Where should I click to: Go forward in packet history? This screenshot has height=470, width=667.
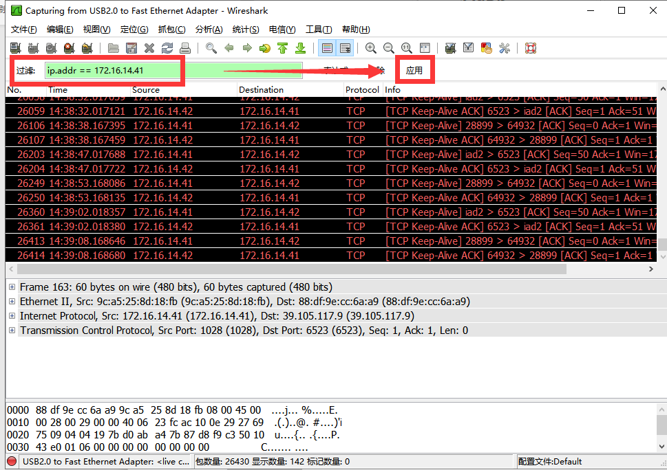(x=247, y=48)
